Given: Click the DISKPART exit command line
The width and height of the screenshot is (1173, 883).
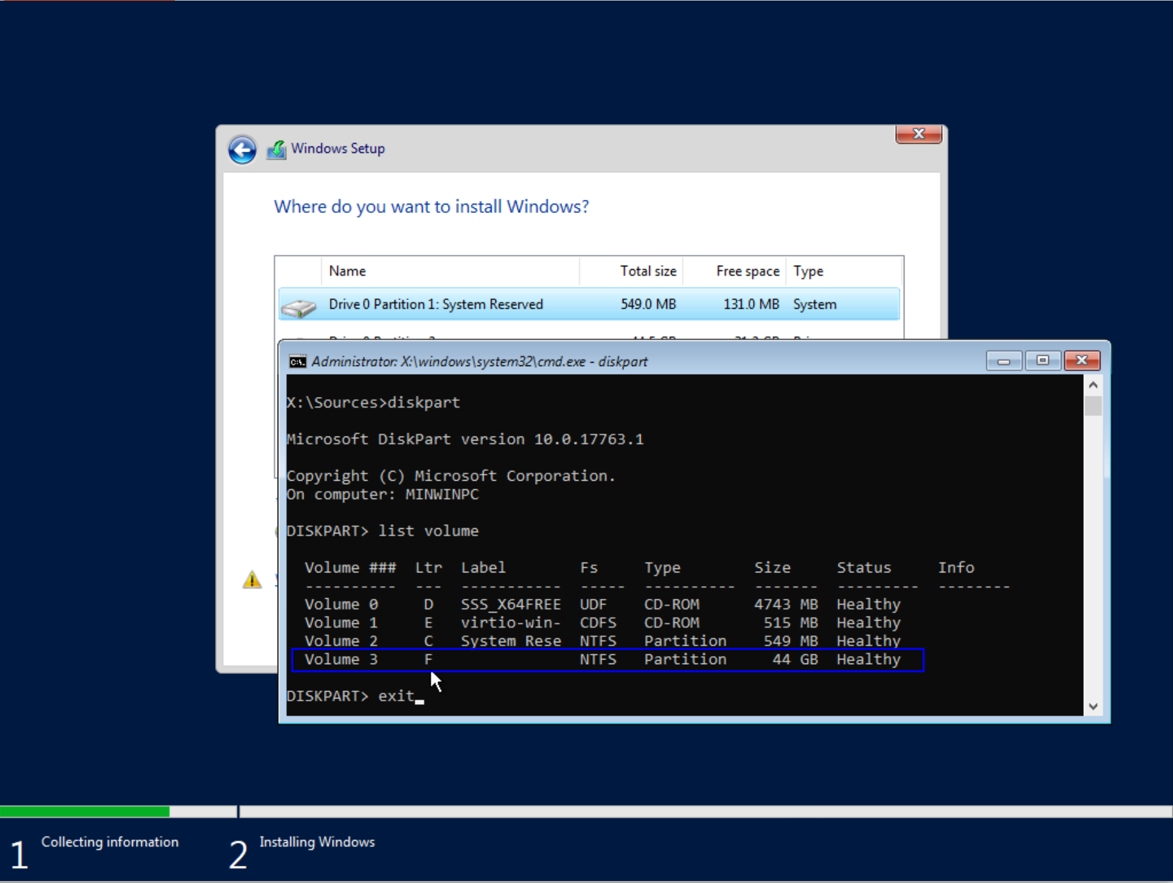Looking at the screenshot, I should click(x=355, y=696).
